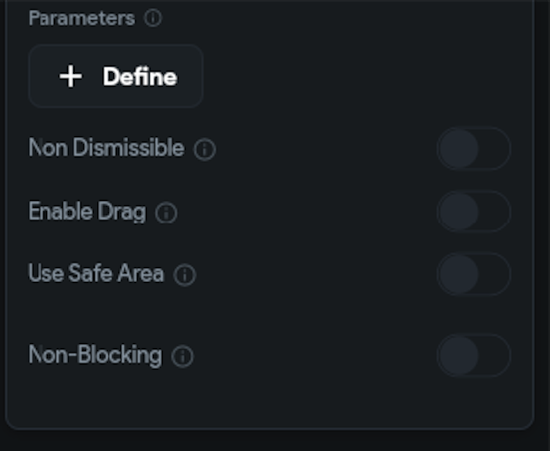The image size is (550, 451).
Task: Click the Non-Blocking label text
Action: pos(95,355)
